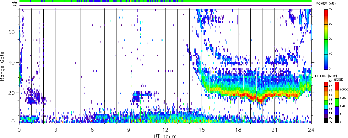Image resolution: width=348 pixels, height=138 pixels.
Task: Click the green-blue Noise strip above the plot
Action: pyautogui.click(x=165, y=1)
